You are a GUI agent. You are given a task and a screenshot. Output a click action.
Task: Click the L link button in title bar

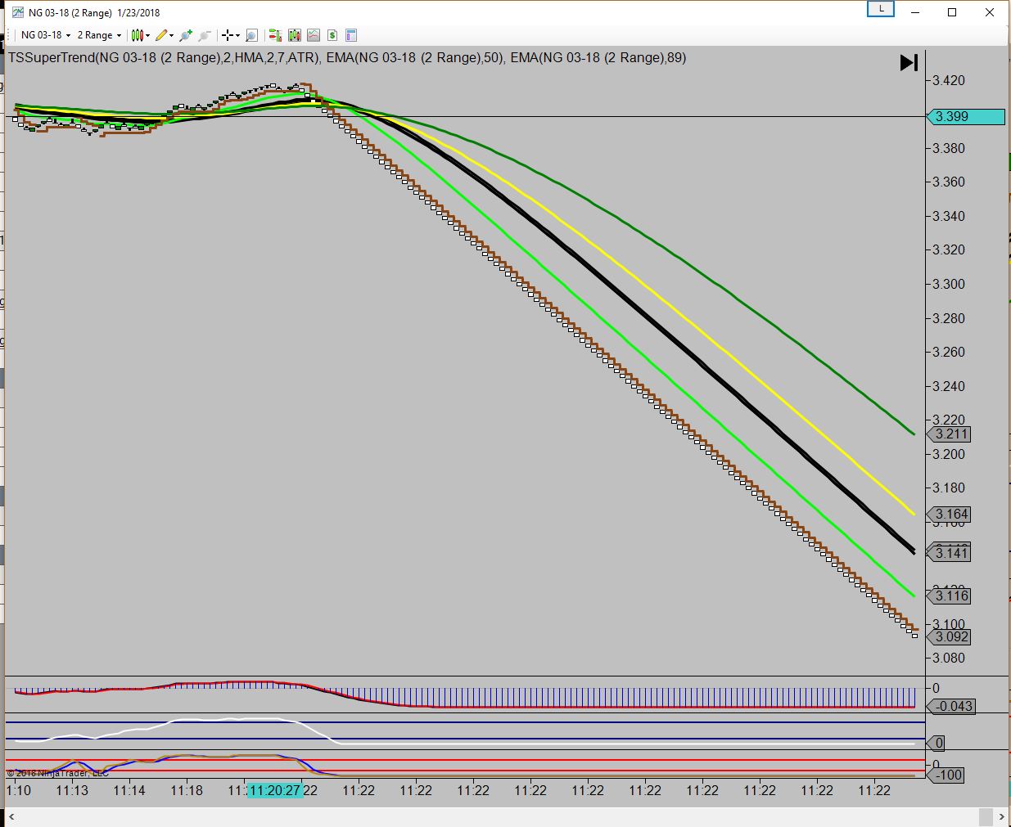(x=881, y=9)
